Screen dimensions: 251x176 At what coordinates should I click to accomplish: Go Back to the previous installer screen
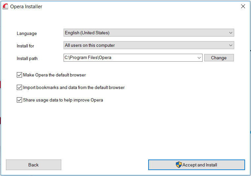point(34,165)
